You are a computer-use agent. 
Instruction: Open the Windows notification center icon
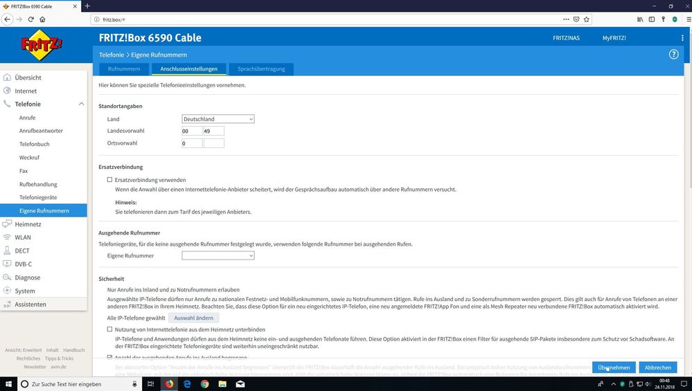684,384
